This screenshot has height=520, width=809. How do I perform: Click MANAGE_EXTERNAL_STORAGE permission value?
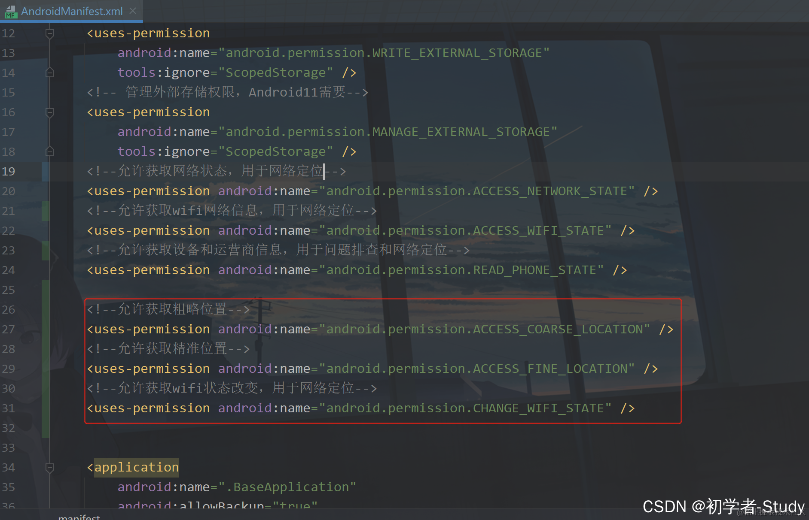tap(388, 132)
